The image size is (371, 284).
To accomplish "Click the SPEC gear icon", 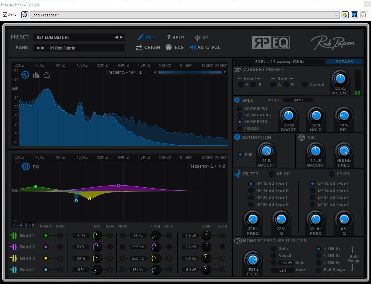I will coord(237,100).
